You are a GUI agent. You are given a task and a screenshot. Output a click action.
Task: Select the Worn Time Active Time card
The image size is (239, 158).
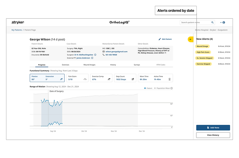pos(155,78)
